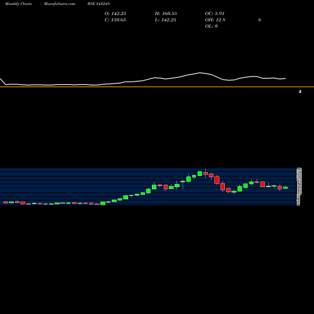314x314 pixels.
Task: Select the open value O: 142.25
Action: tap(116, 14)
